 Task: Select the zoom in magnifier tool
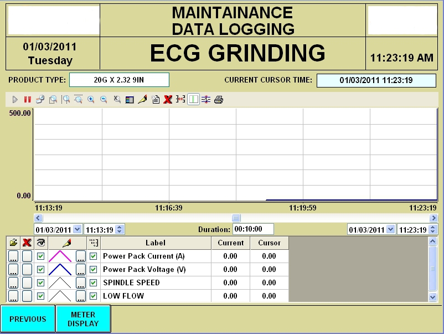[90, 100]
